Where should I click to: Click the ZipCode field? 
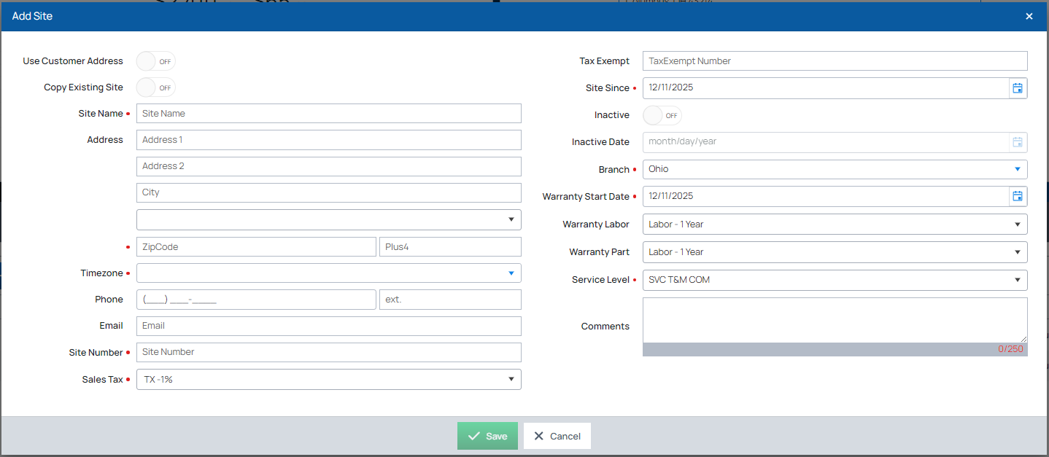[x=256, y=246]
